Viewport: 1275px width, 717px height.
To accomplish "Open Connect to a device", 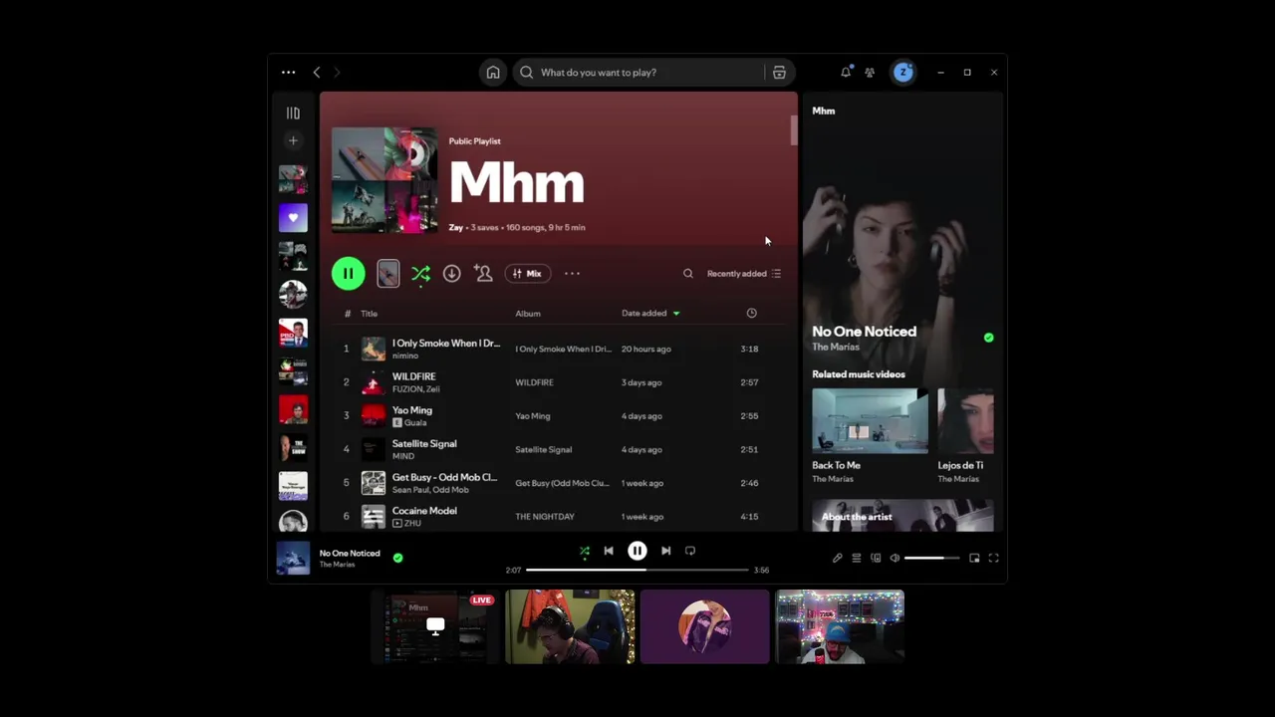I will point(876,558).
